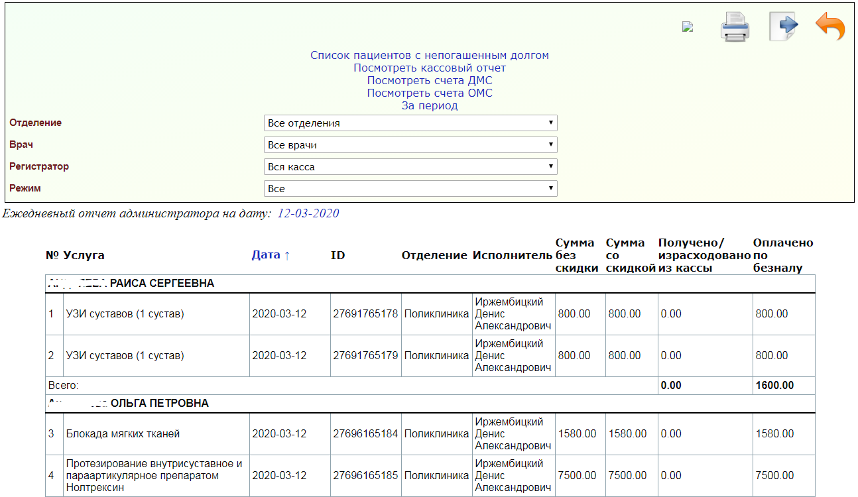Click ID 27691765178 cell

click(x=365, y=314)
